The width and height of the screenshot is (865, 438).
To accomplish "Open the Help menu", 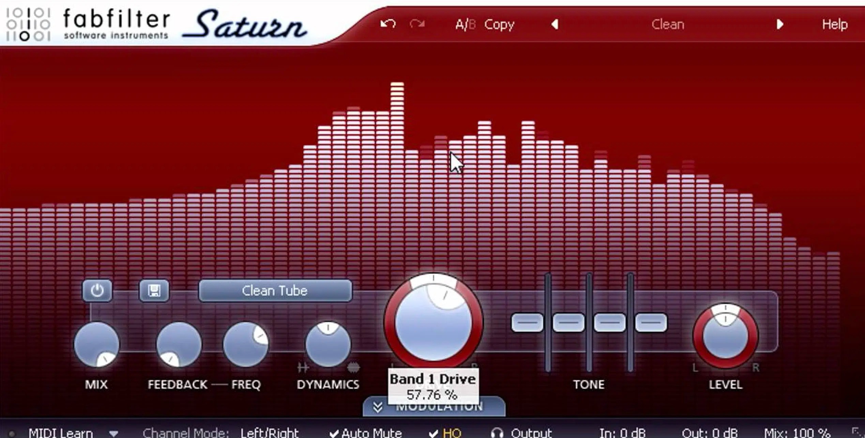I will (834, 25).
